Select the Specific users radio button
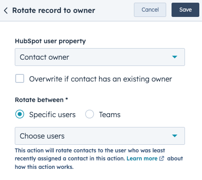Image resolution: width=202 pixels, height=180 pixels. click(20, 114)
